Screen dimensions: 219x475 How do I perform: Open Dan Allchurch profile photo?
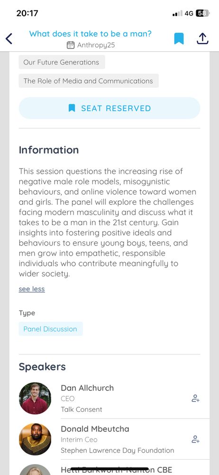(x=35, y=399)
